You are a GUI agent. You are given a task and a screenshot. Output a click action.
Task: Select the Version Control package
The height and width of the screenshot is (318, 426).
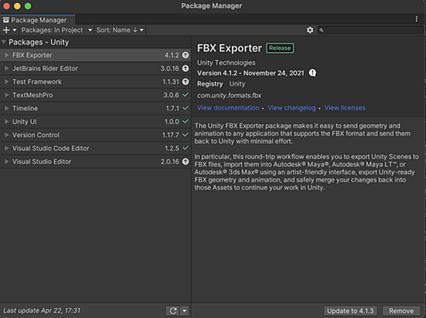(x=95, y=135)
